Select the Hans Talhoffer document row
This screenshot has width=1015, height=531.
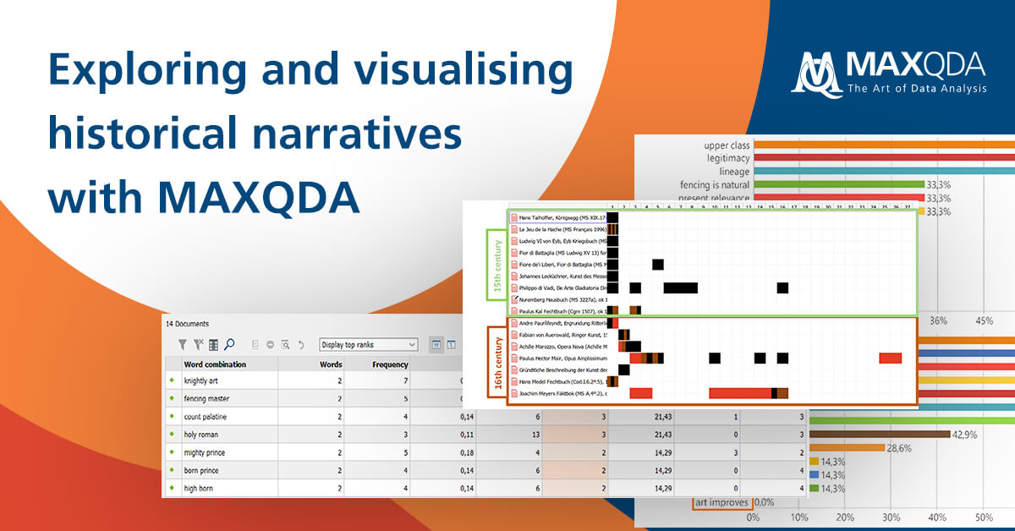pos(558,217)
